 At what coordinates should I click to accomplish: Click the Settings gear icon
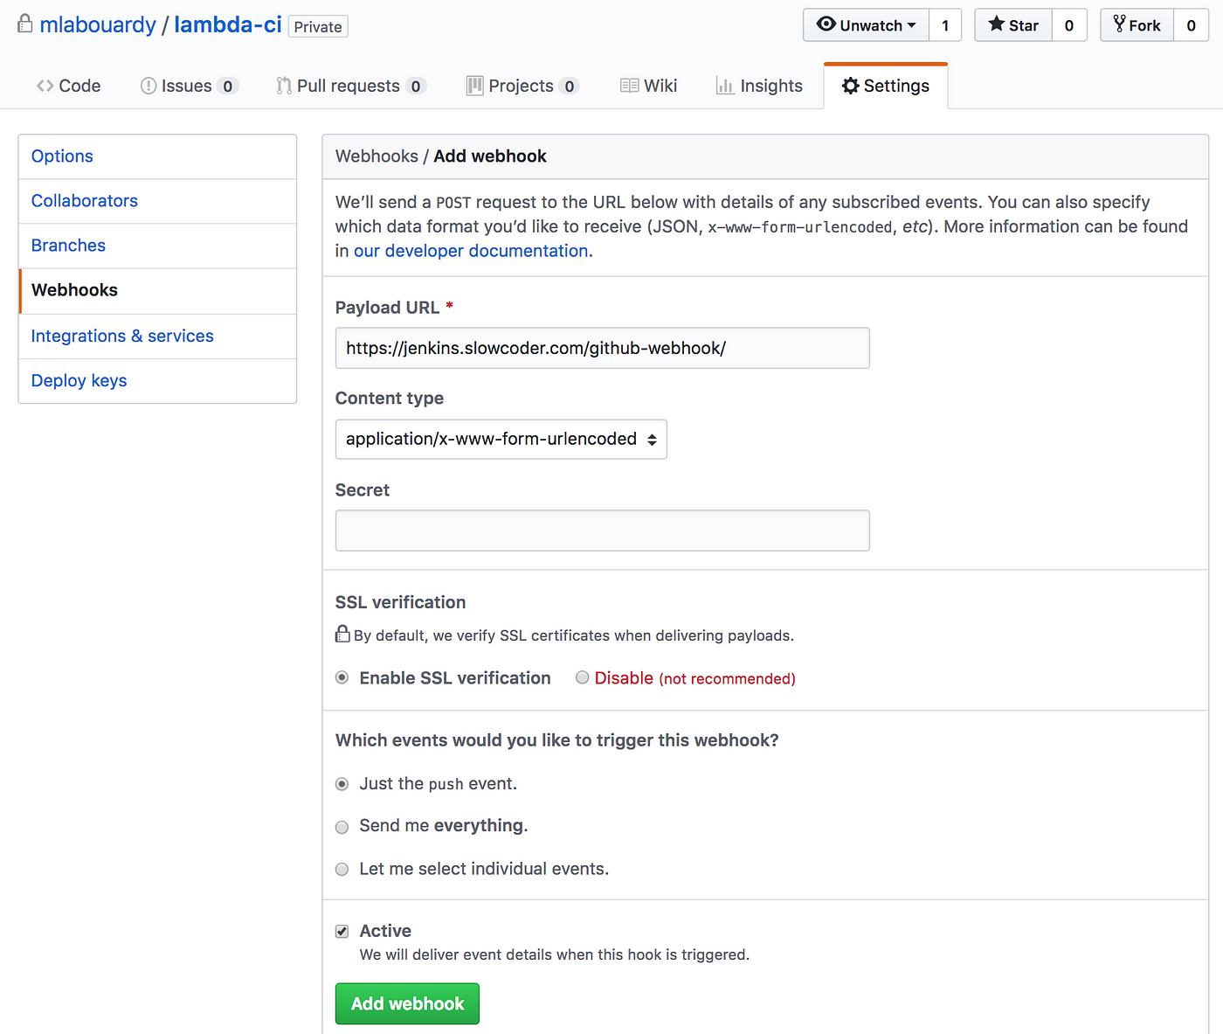click(850, 86)
